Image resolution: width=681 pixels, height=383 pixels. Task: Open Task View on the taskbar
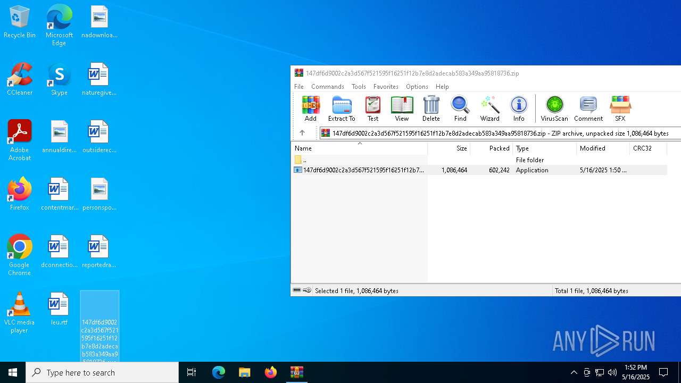pyautogui.click(x=192, y=372)
